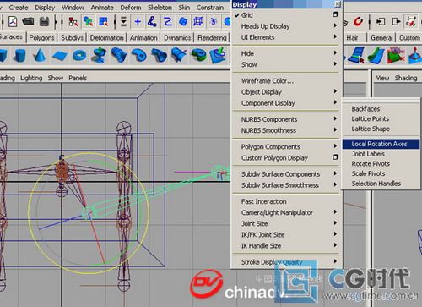This screenshot has width=422, height=307.
Task: Click the outputs from selected object icon
Action: click(396, 22)
